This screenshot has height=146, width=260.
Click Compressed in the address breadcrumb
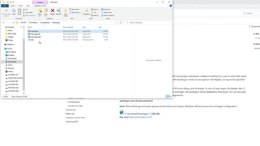[45, 23]
